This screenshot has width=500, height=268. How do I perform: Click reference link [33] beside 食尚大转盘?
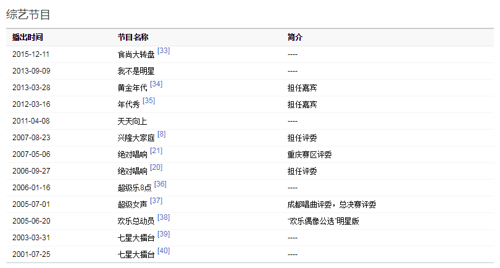(x=164, y=51)
